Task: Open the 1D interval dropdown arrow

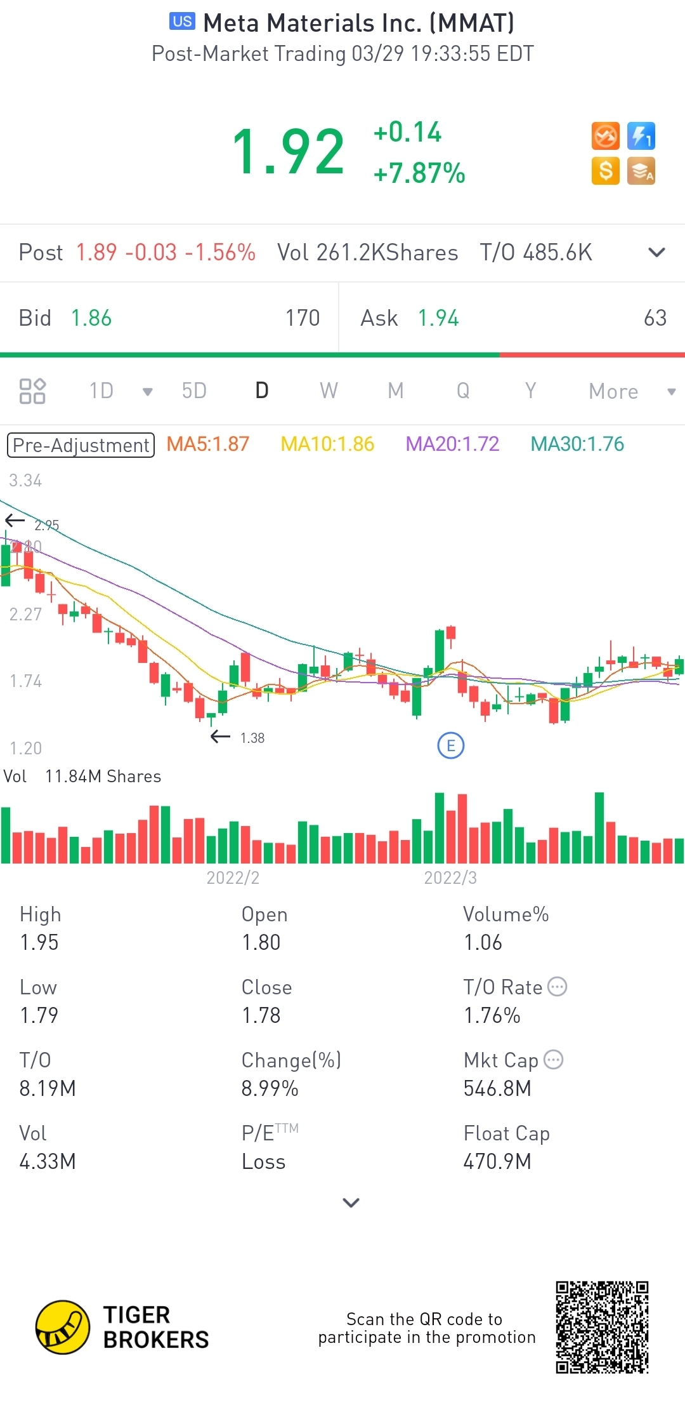Action: 148,392
